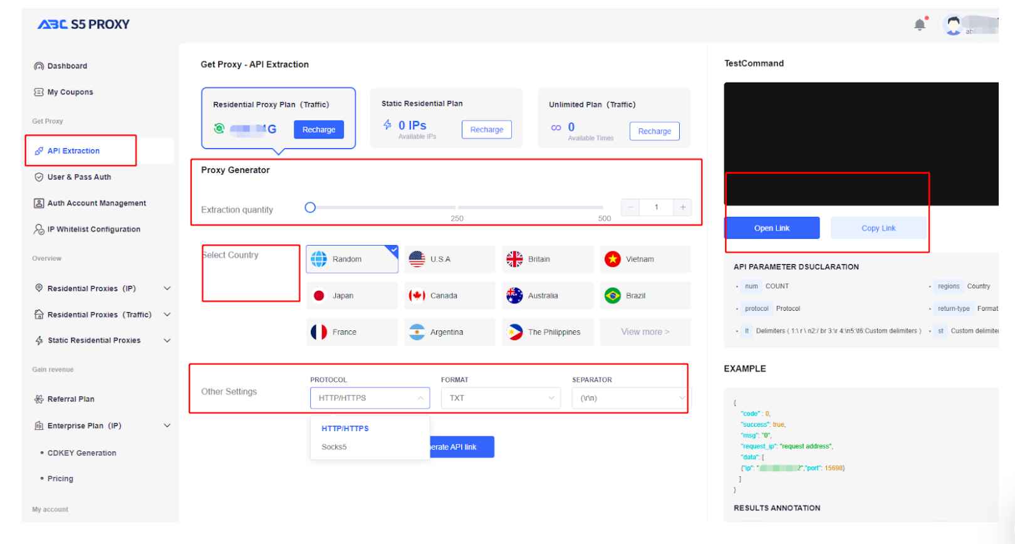Open the PROTOCOL dropdown
Screen dimensions: 1015x544
tap(370, 398)
